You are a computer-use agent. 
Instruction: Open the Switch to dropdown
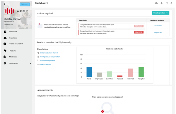pos(25,4)
